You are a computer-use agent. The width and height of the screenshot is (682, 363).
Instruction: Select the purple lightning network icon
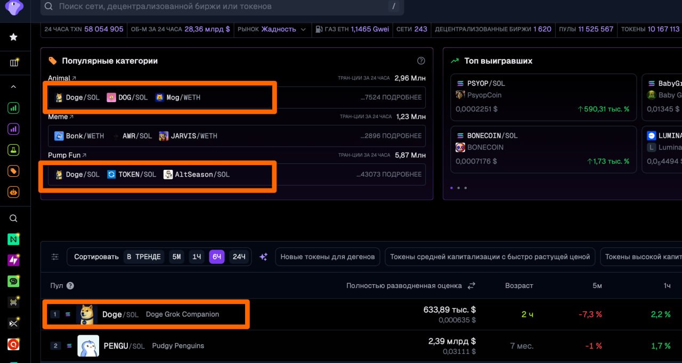point(14,260)
